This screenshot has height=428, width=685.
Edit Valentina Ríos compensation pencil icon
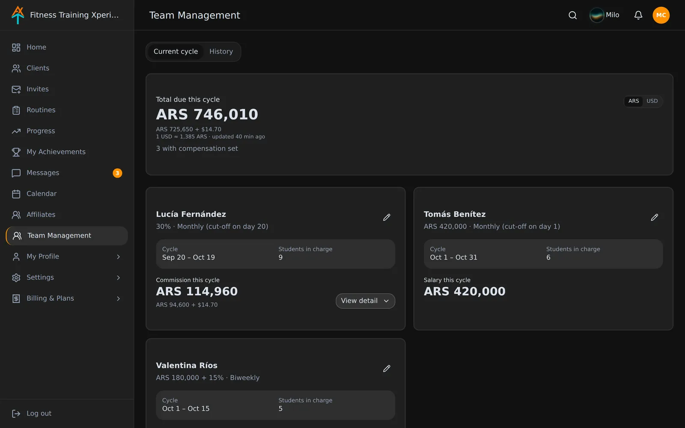(387, 369)
